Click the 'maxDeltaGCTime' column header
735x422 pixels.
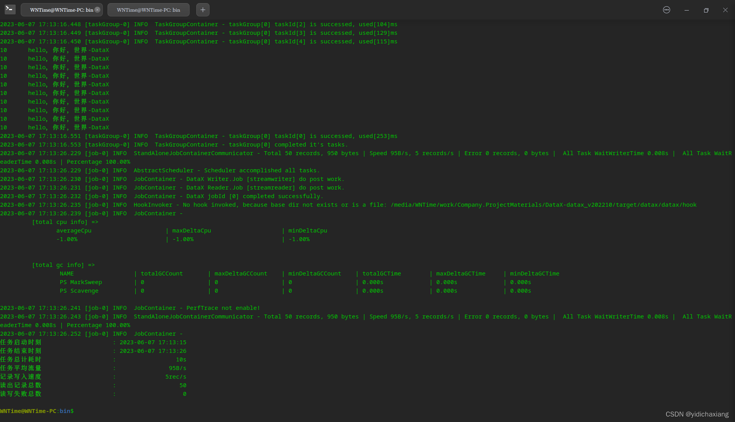point(461,274)
